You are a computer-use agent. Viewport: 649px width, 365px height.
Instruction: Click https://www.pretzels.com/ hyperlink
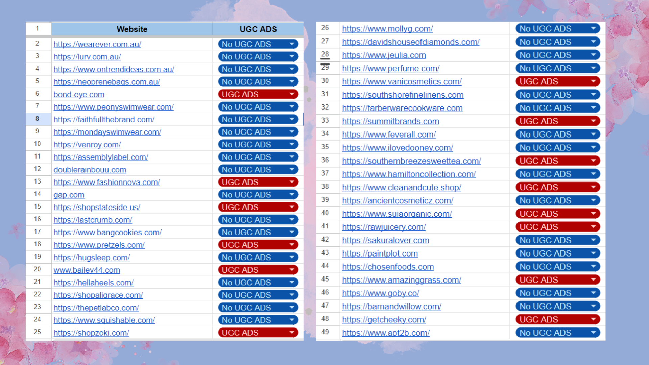(99, 245)
